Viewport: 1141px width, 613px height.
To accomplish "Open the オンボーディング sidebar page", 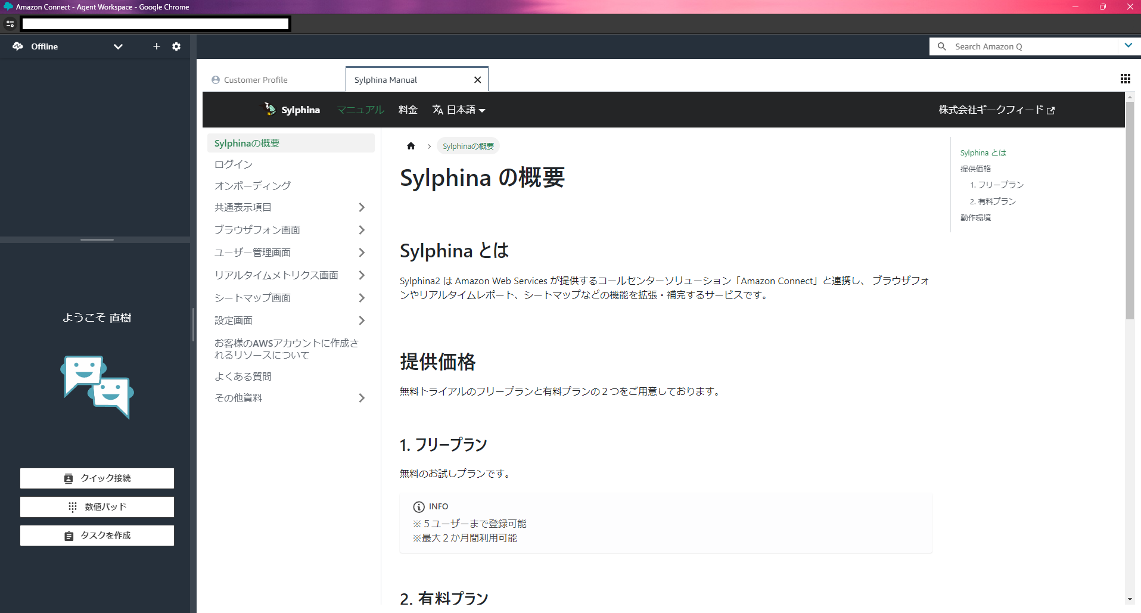I will 253,186.
